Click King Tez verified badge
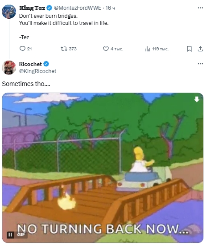Viewport: 206px width, 246px height. [49, 8]
